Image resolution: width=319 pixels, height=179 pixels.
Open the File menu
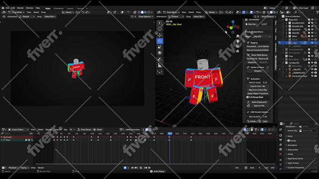pyautogui.click(x=8, y=8)
